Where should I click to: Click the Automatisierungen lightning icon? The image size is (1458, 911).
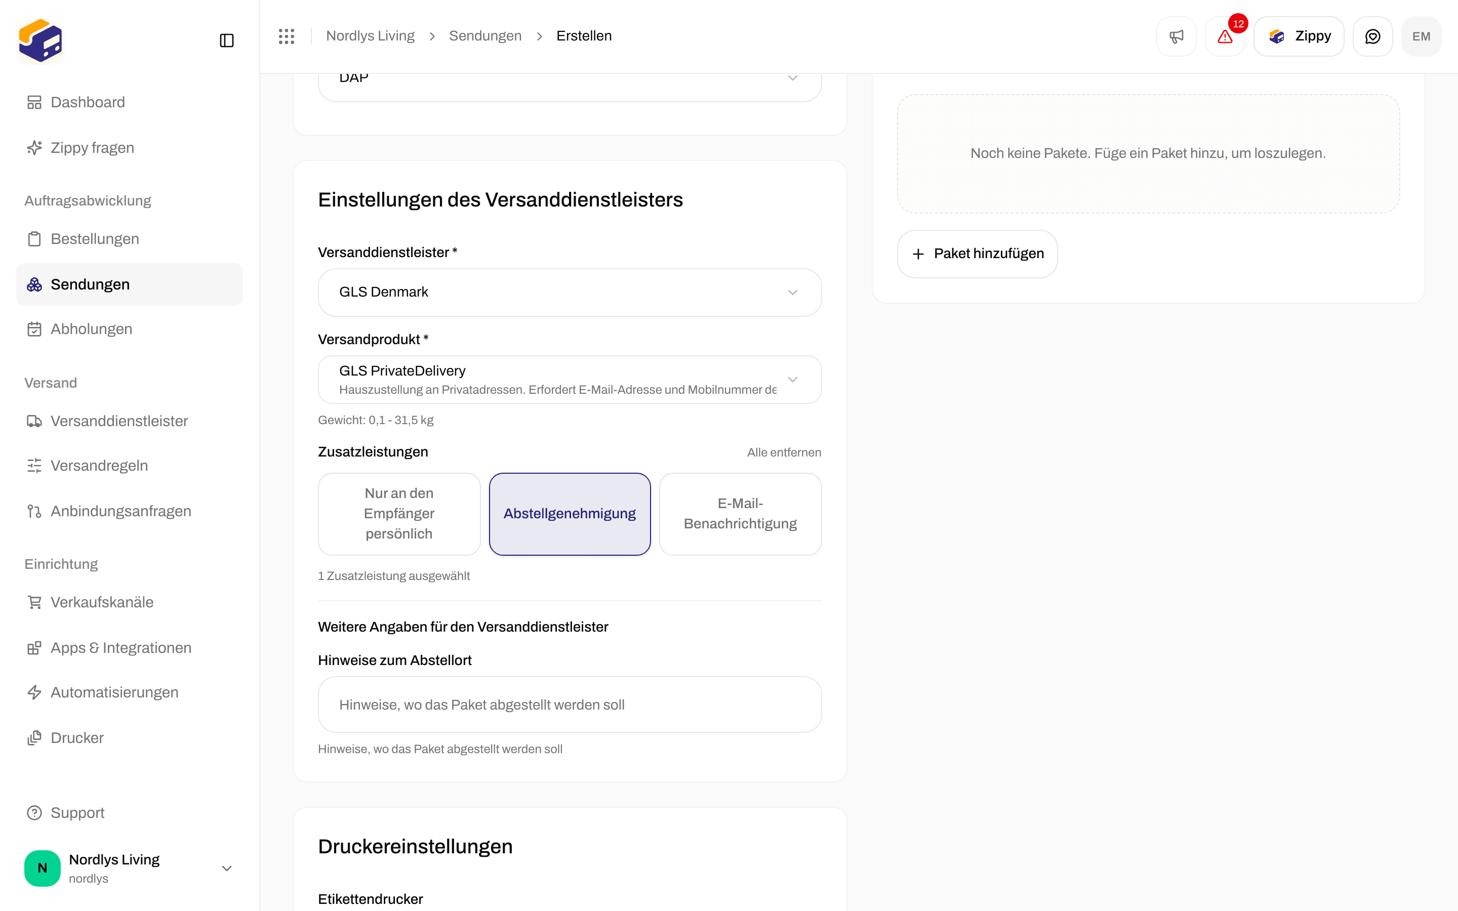pyautogui.click(x=34, y=692)
